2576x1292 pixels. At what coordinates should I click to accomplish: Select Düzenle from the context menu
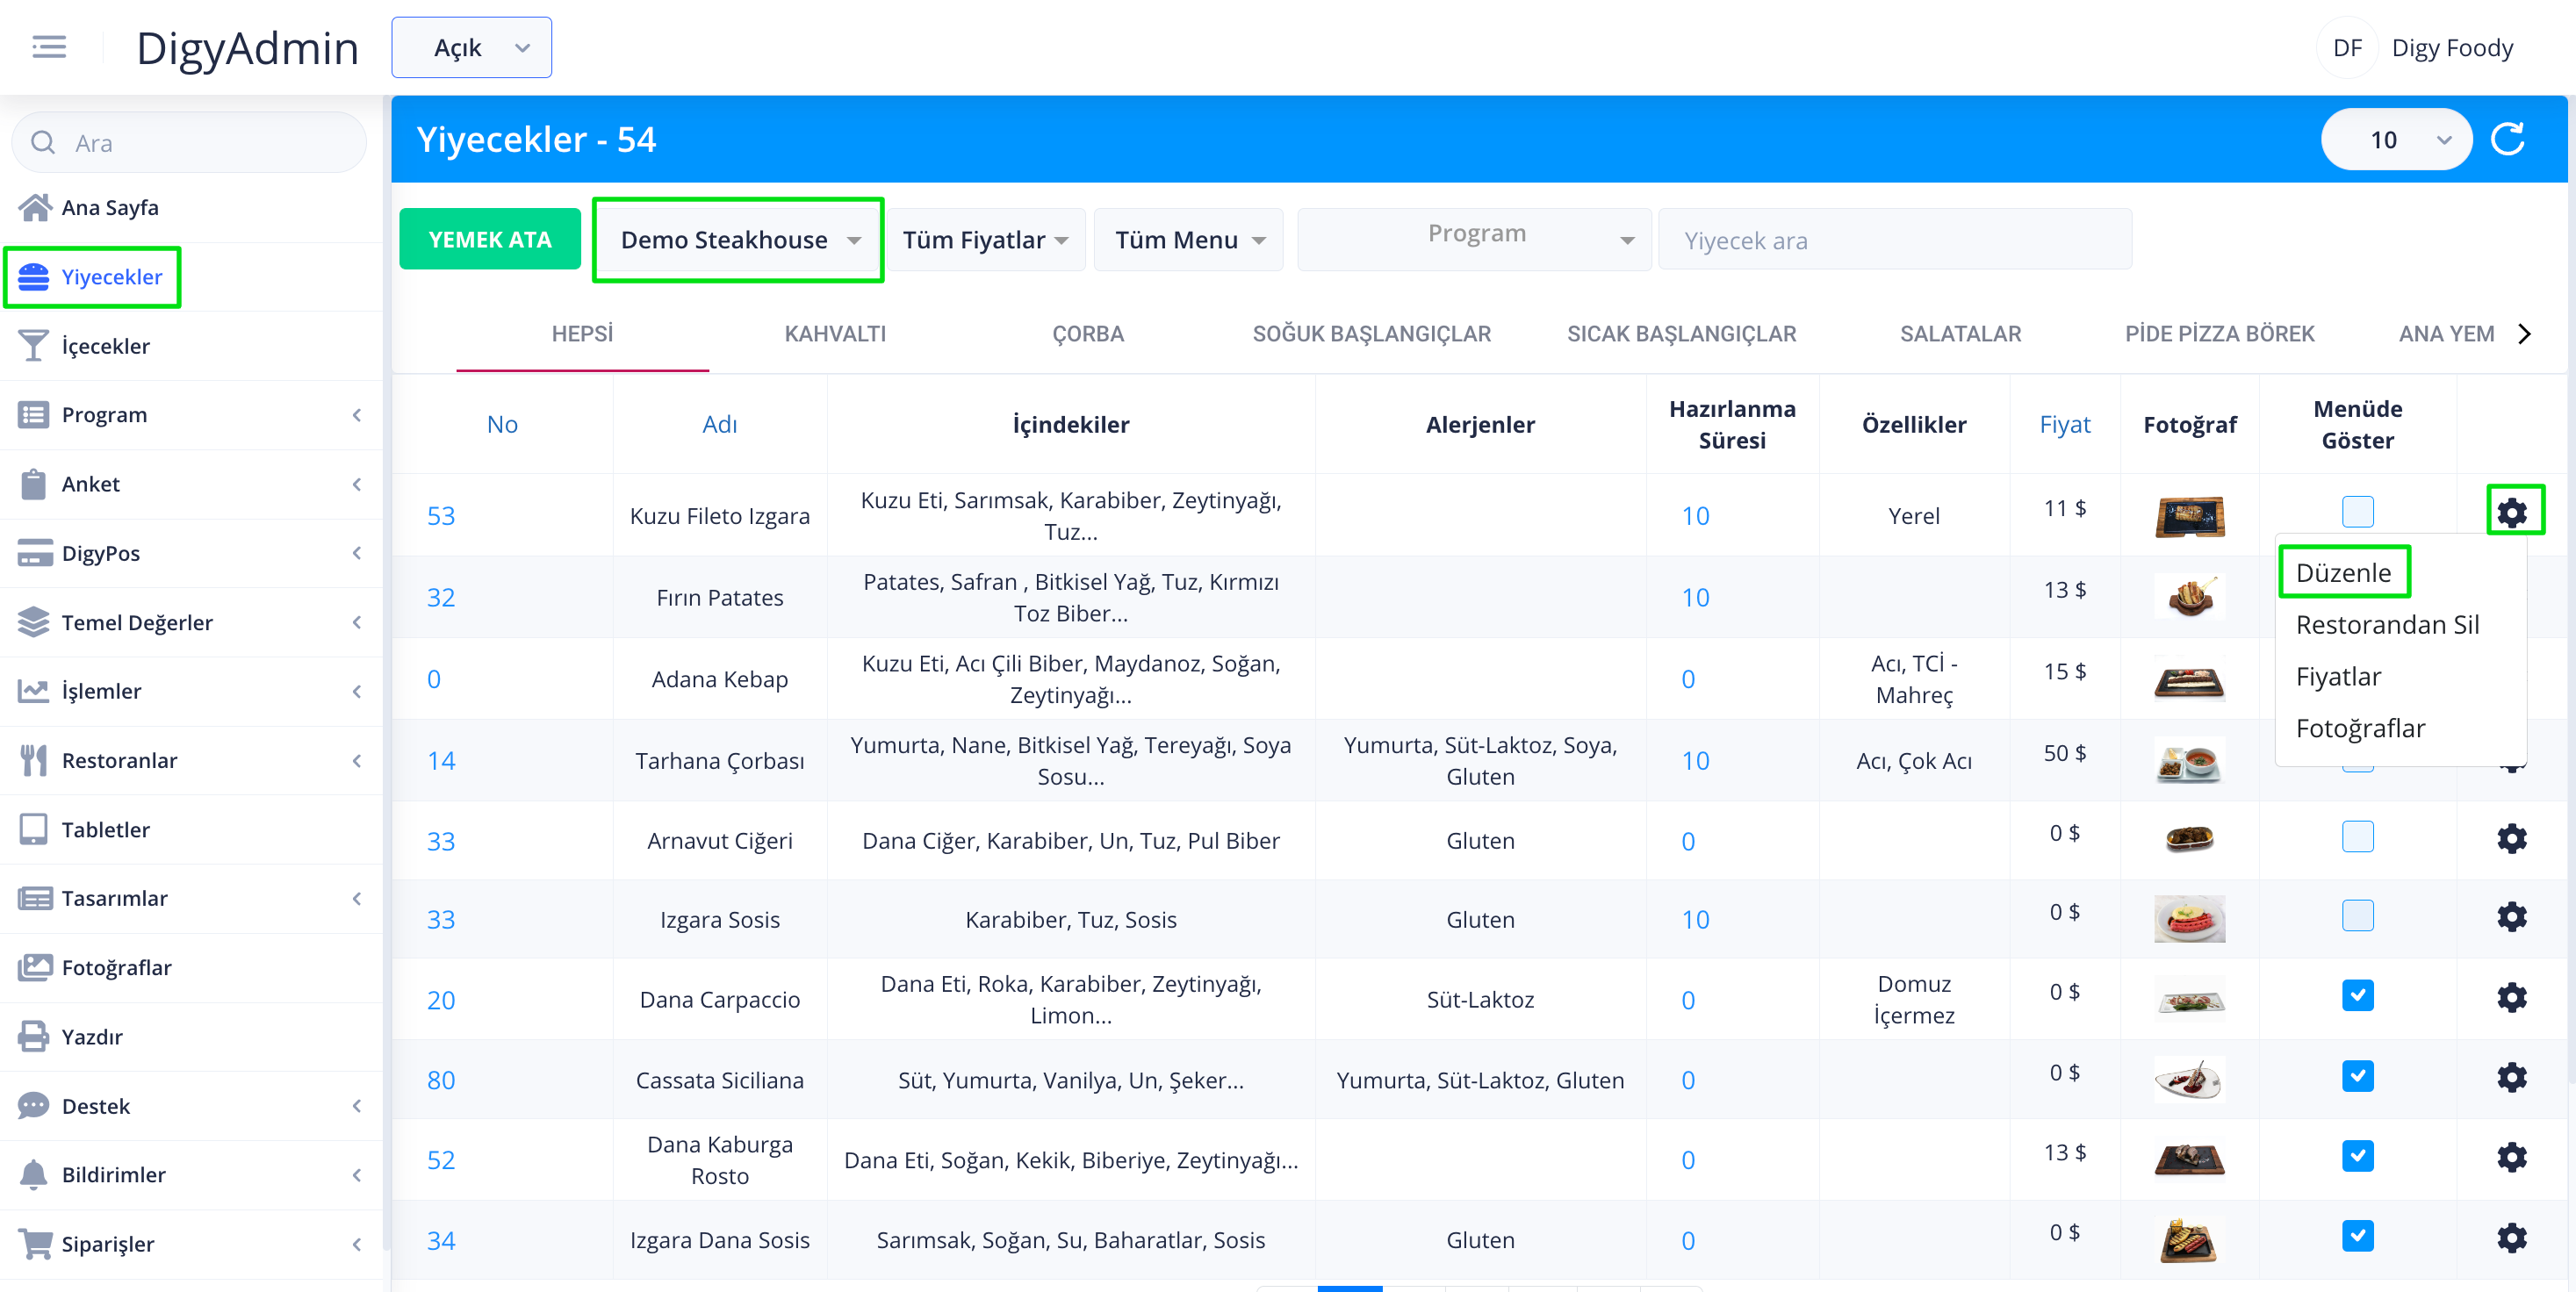[2343, 572]
